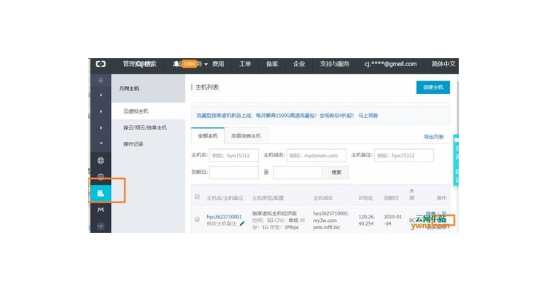This screenshot has height=291, width=547.
Task: Click the expiry date 2019-01-04
Action: [392, 220]
